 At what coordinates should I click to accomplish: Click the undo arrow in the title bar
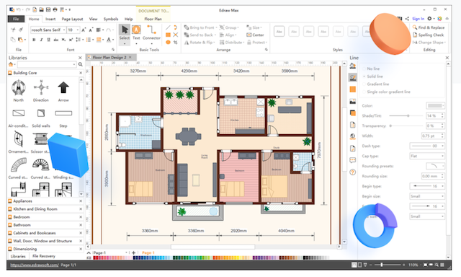coord(19,9)
